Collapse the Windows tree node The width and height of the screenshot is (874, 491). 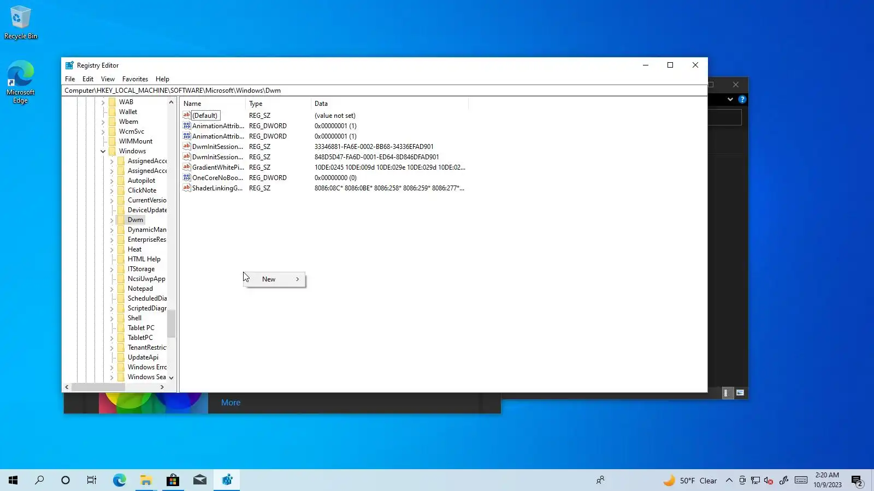(103, 151)
